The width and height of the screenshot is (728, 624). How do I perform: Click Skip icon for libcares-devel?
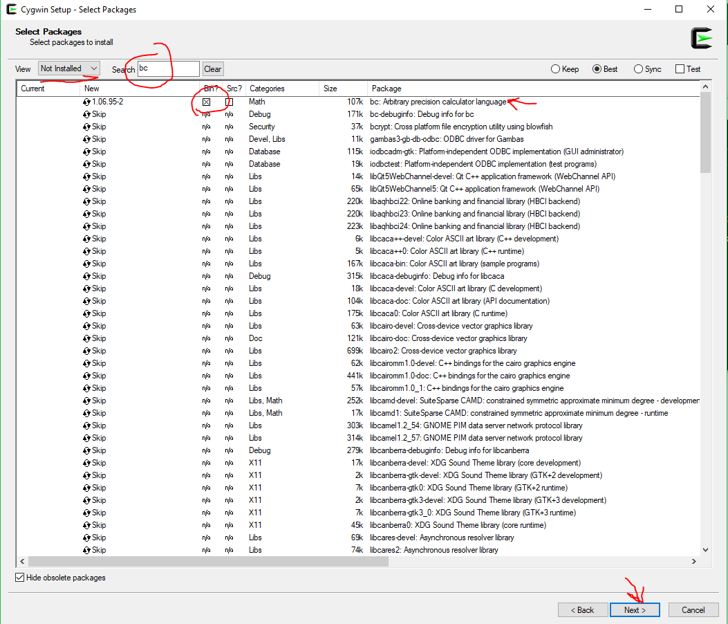pyautogui.click(x=86, y=538)
